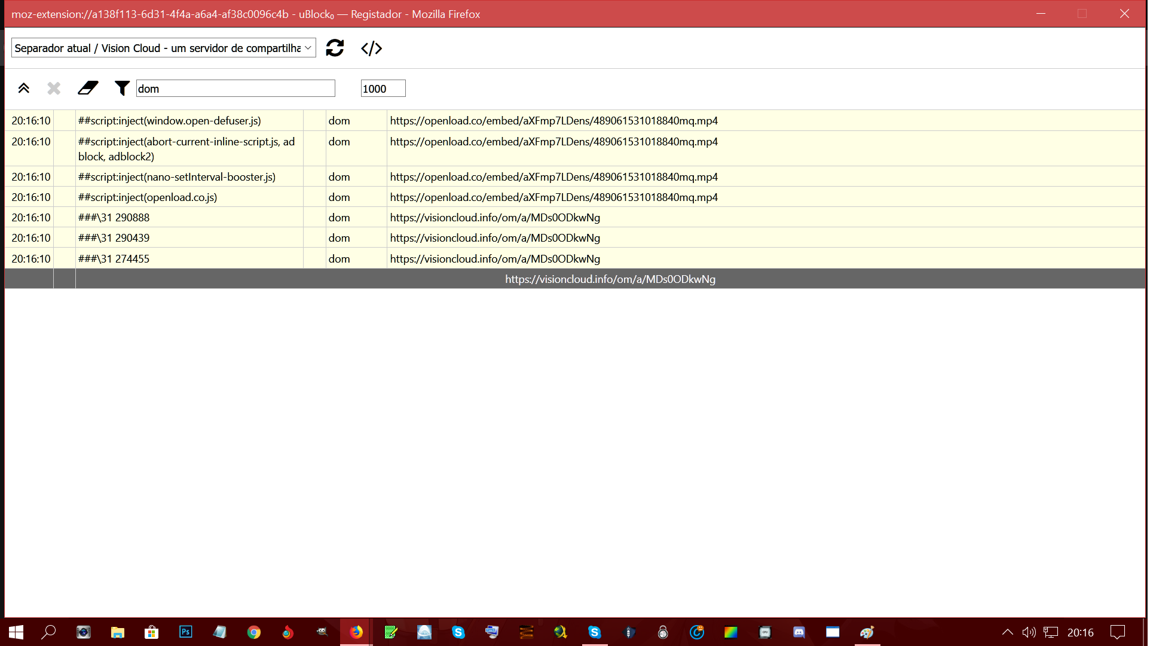Screen dimensions: 1150x646
Task: Toggle the funnel filtering icon
Action: pos(122,88)
